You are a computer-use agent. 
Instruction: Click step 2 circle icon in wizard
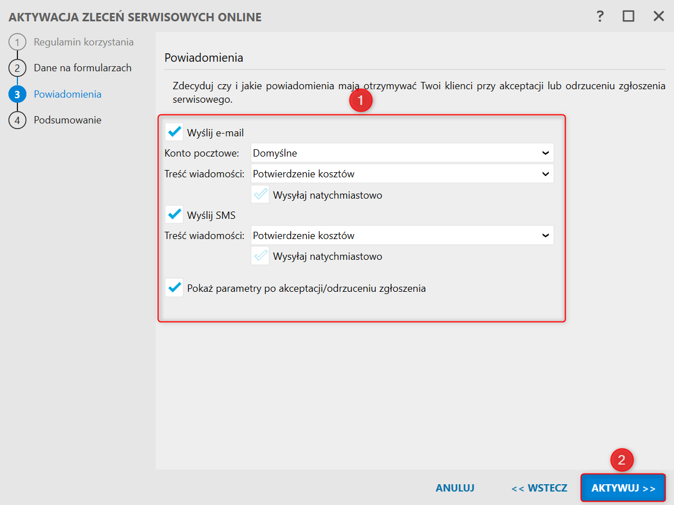tap(17, 68)
